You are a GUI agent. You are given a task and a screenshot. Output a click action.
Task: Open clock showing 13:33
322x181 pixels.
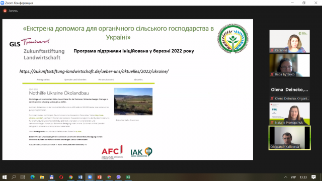pos(303,177)
